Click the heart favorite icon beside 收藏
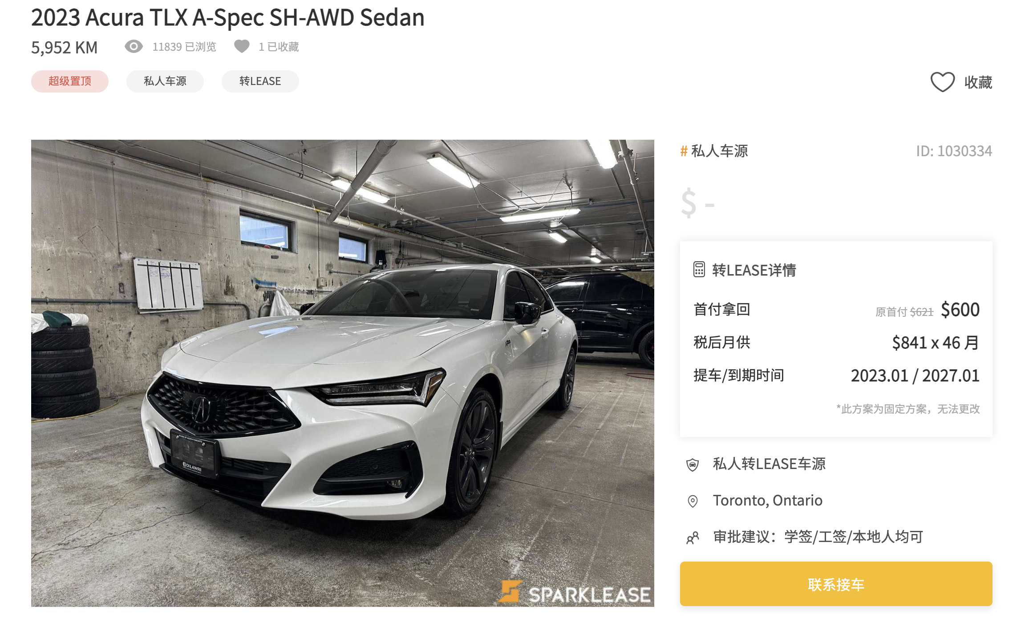1021x639 pixels. pyautogui.click(x=942, y=82)
